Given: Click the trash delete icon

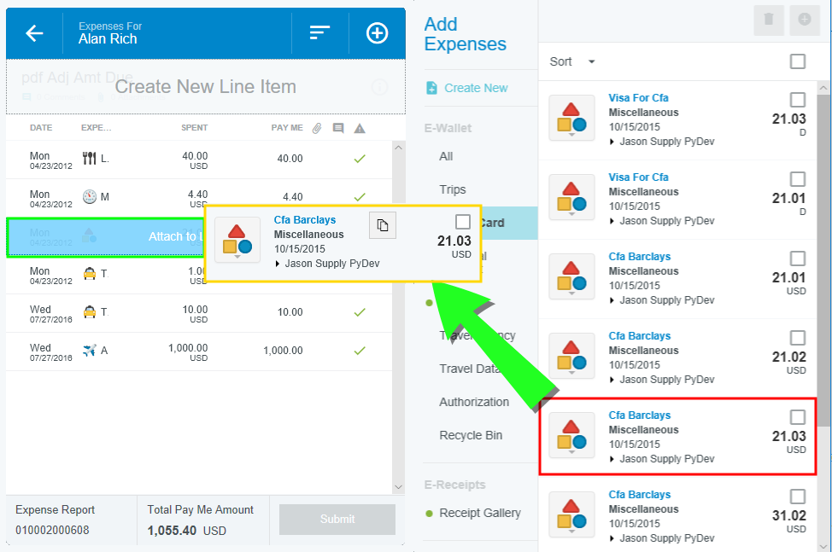Looking at the screenshot, I should (769, 20).
